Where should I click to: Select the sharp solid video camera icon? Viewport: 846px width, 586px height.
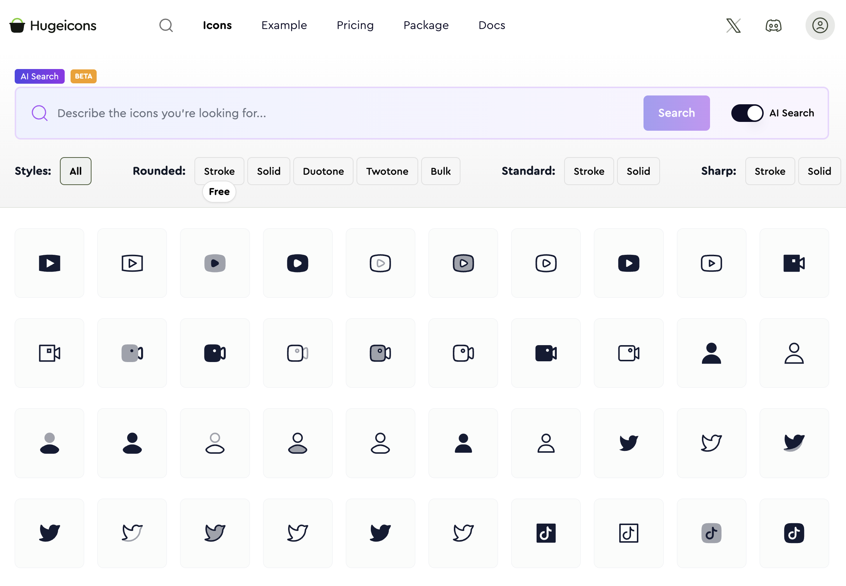click(x=794, y=263)
